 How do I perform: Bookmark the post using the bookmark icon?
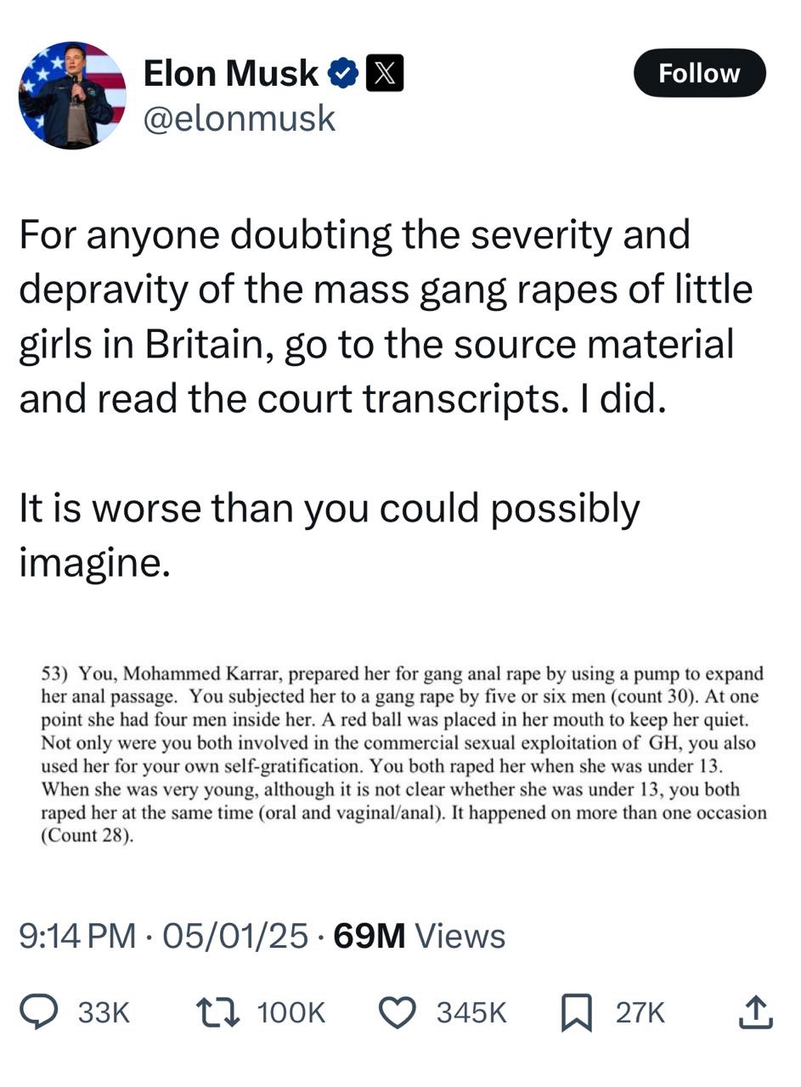[x=577, y=1013]
